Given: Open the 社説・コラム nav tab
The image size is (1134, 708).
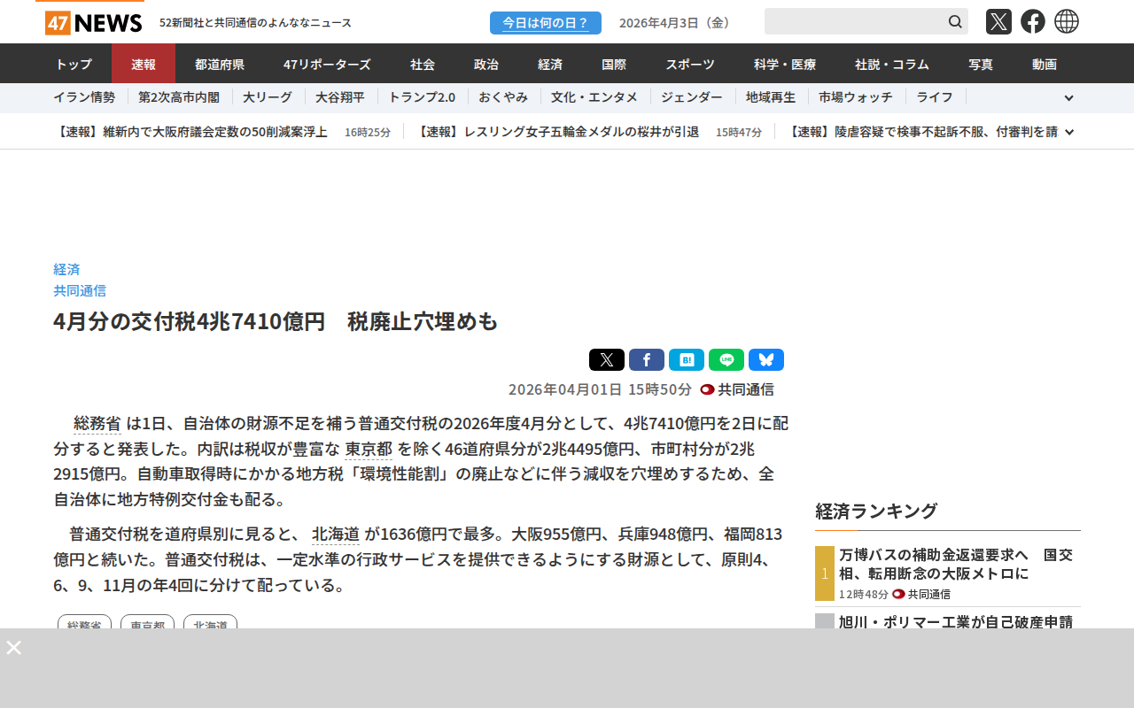Looking at the screenshot, I should (x=892, y=64).
